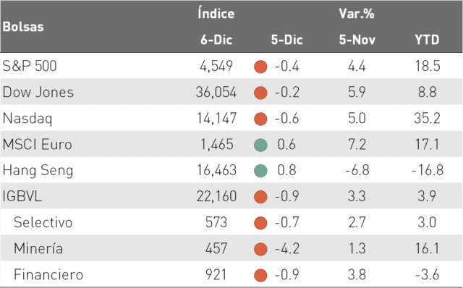
Task: Click the 5-Nov column header
Action: [x=357, y=40]
